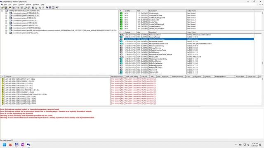Click the circular dependency error message

pyautogui.click(x=16, y=113)
